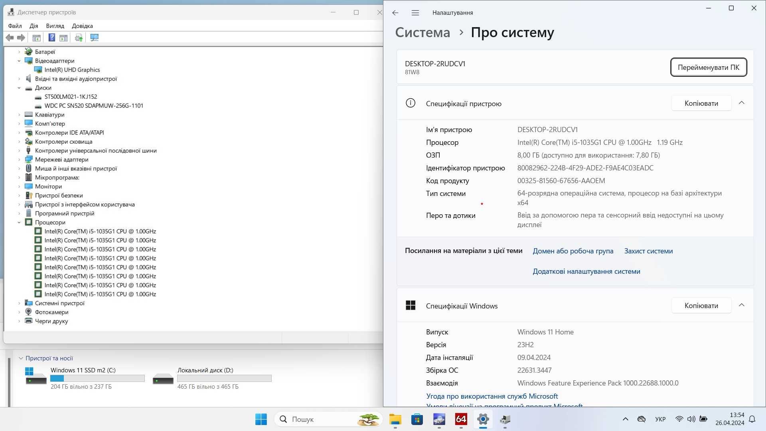This screenshot has width=766, height=431.
Task: Open Microsoft Store from taskbar
Action: pyautogui.click(x=417, y=419)
